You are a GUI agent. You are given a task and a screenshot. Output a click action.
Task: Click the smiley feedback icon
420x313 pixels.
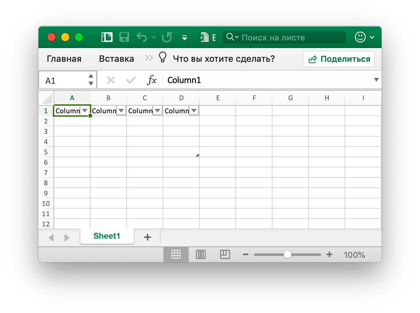pos(360,37)
